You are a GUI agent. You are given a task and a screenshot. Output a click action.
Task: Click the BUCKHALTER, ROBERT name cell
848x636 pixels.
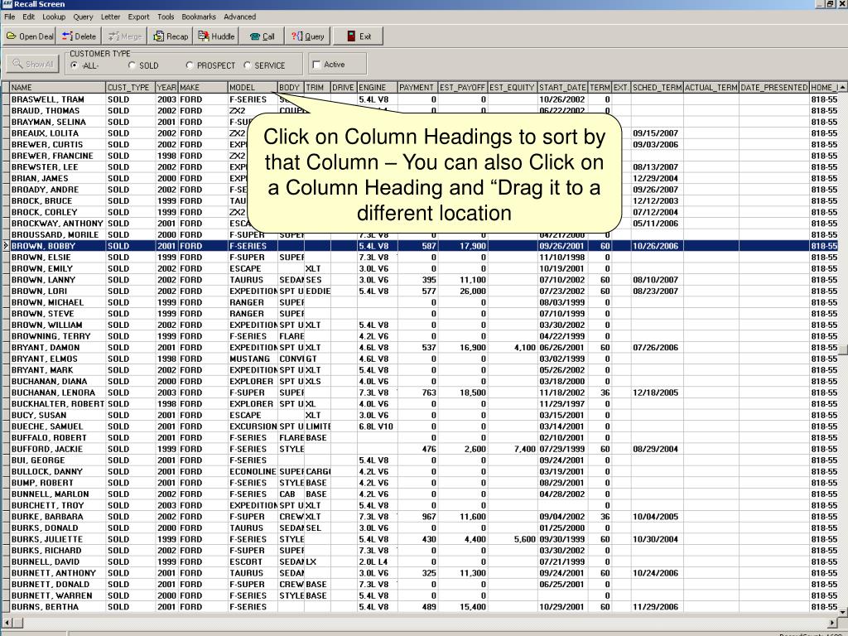(x=57, y=404)
